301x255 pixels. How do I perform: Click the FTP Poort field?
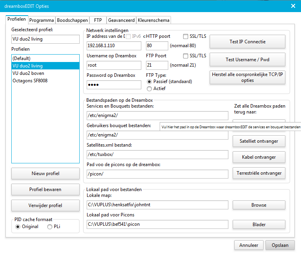(157, 66)
